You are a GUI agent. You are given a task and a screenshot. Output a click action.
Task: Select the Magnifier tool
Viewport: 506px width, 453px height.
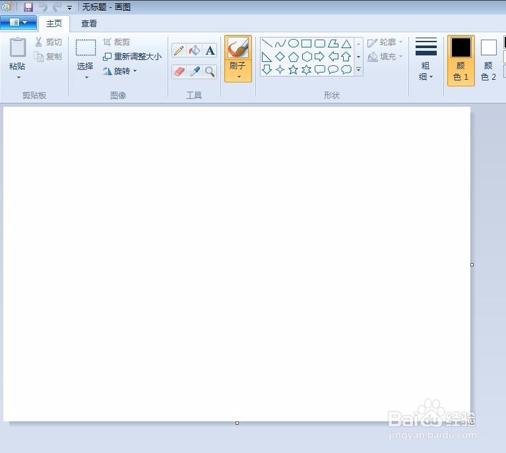[x=210, y=72]
